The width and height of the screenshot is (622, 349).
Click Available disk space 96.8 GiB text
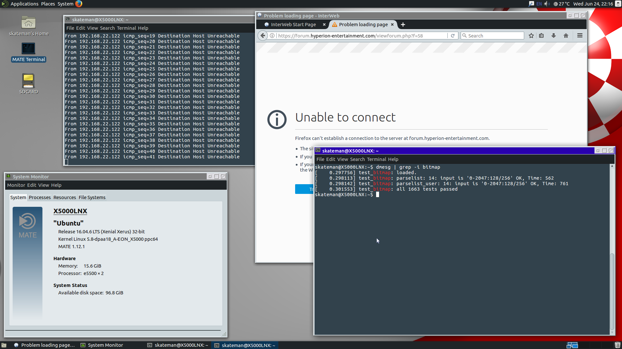click(91, 293)
